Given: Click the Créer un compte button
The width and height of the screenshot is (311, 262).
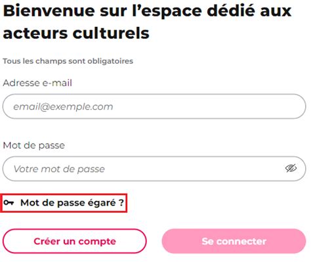Looking at the screenshot, I should (75, 241).
